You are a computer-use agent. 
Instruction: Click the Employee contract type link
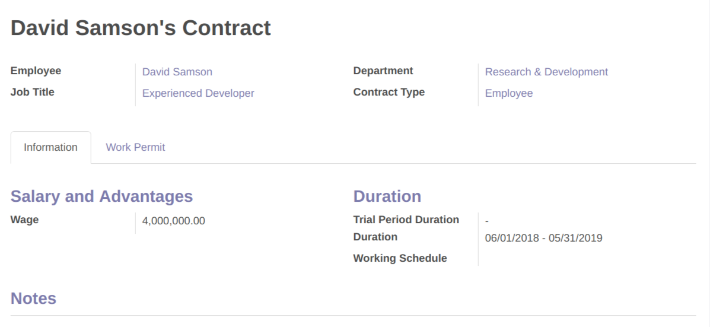(x=508, y=93)
